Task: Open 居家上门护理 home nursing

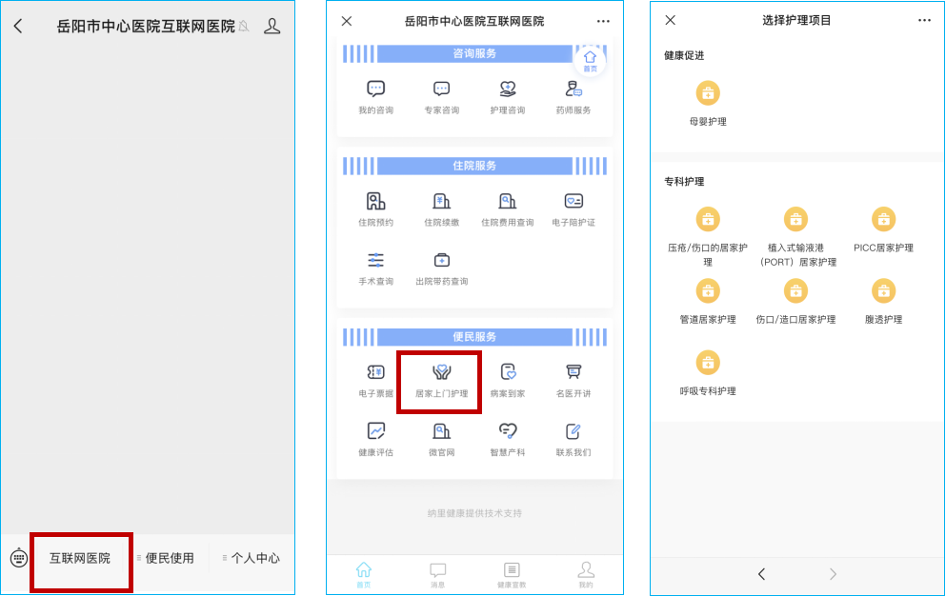Action: 442,381
